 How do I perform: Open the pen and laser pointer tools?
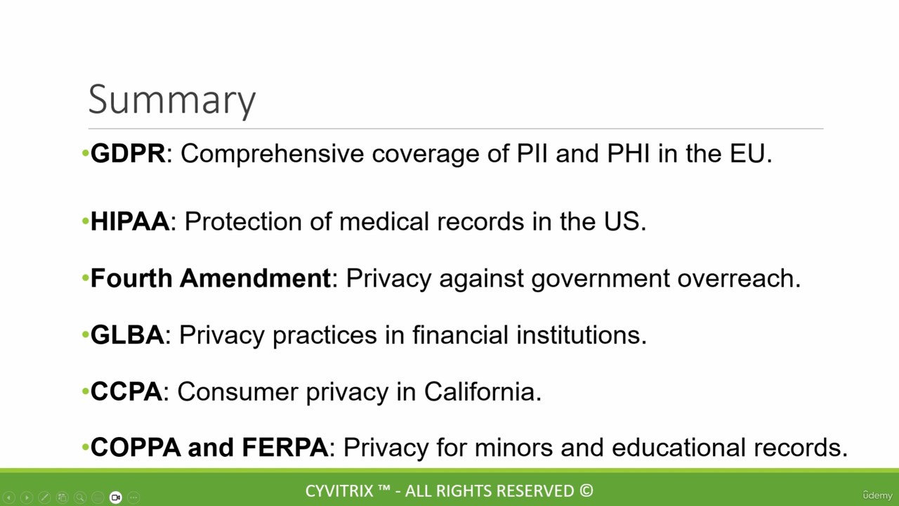[44, 498]
